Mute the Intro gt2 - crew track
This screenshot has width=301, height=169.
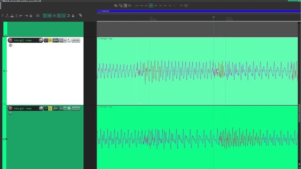pyautogui.click(x=46, y=108)
